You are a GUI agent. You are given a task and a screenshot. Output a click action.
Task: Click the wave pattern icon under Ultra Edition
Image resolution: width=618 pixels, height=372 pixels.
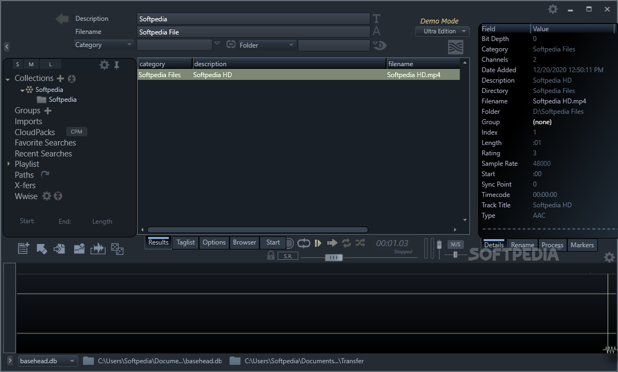(x=455, y=48)
